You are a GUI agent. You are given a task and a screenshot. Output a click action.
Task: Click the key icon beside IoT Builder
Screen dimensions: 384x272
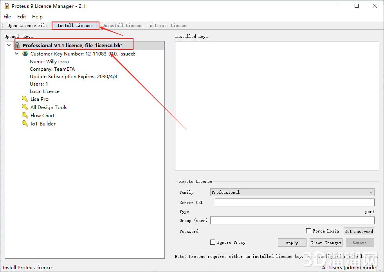(25, 124)
